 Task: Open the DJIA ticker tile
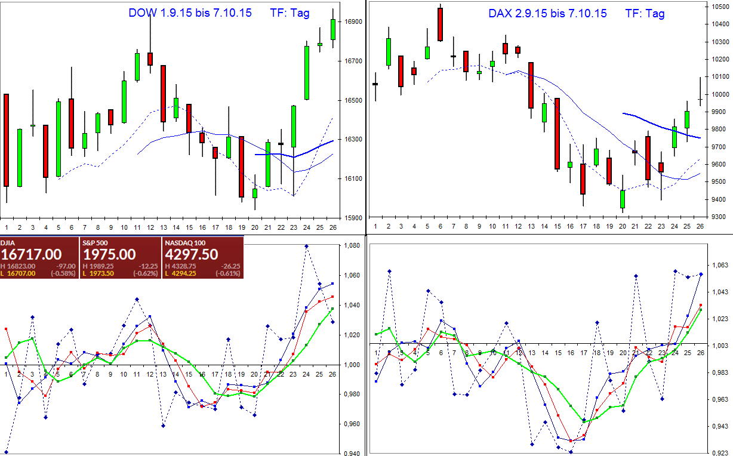pyautogui.click(x=39, y=258)
